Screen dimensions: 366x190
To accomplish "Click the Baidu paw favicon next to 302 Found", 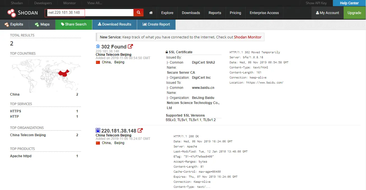I will tap(98, 47).
